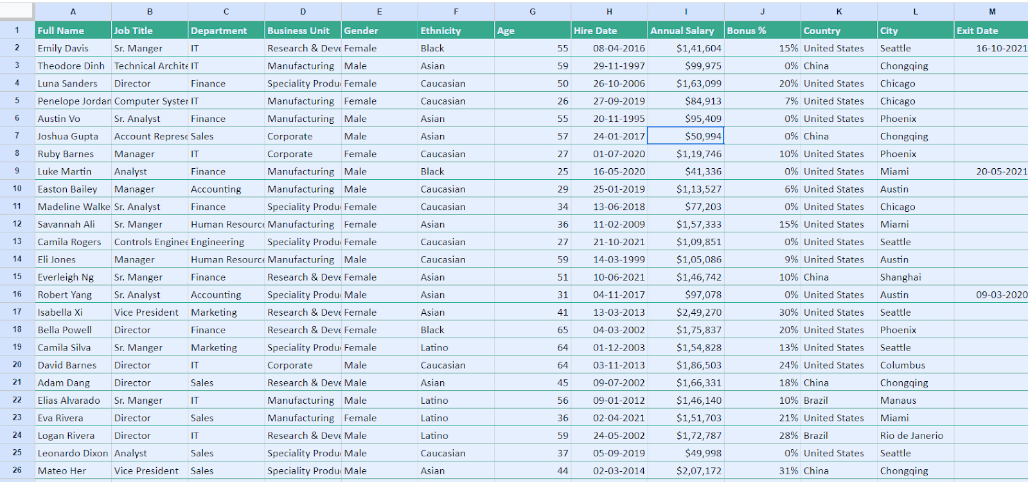
Task: Click bonus cell 31%
Action: click(763, 470)
